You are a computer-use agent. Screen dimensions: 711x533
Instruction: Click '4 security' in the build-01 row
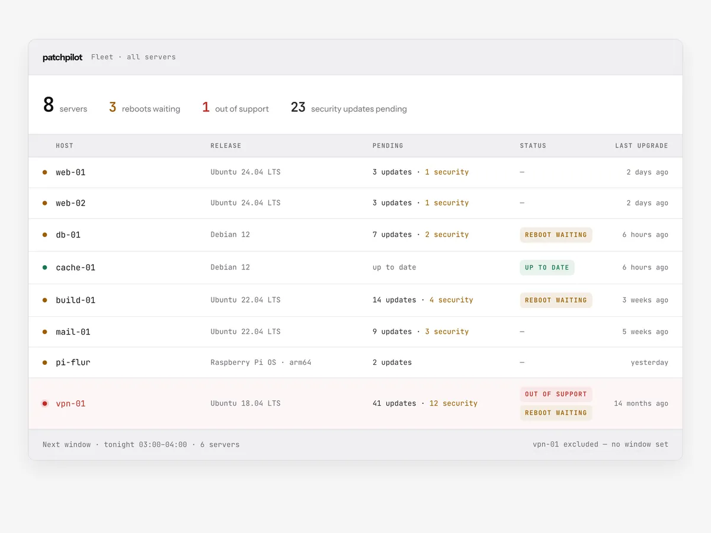pyautogui.click(x=451, y=300)
